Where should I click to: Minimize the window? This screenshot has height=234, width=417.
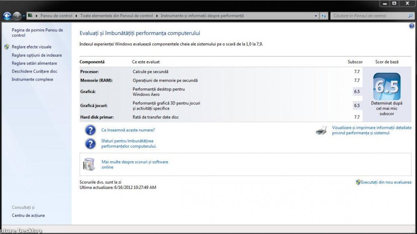click(385, 3)
